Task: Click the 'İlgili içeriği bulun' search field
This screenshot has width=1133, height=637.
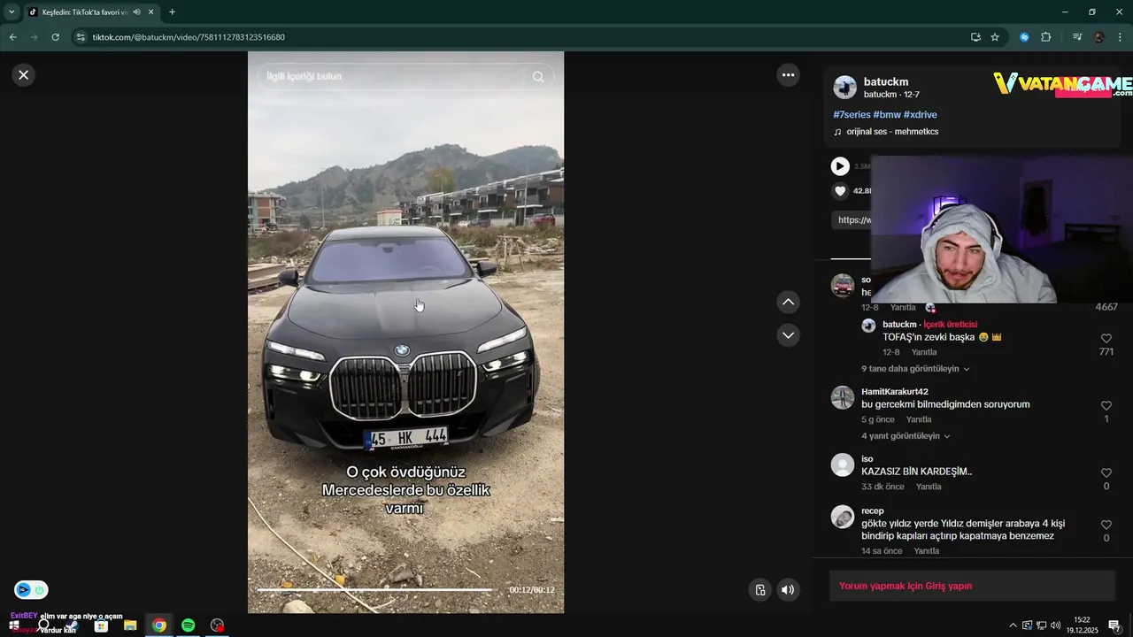Action: coord(392,77)
